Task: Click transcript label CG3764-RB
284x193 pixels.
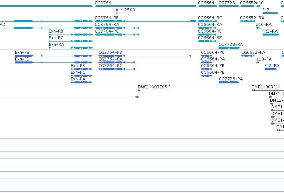Action: pyautogui.click(x=107, y=18)
